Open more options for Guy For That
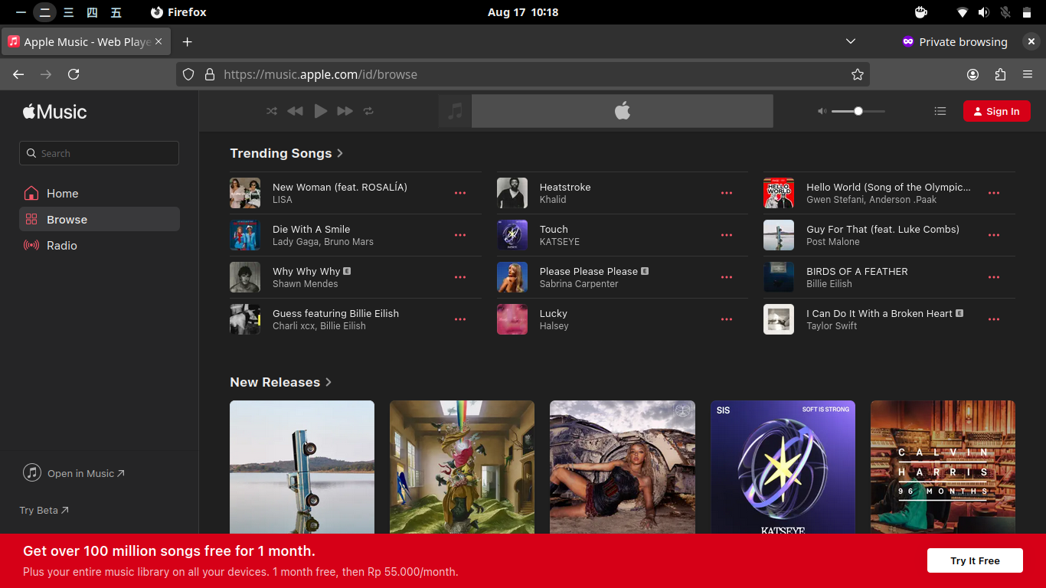Image resolution: width=1046 pixels, height=588 pixels. (x=994, y=235)
